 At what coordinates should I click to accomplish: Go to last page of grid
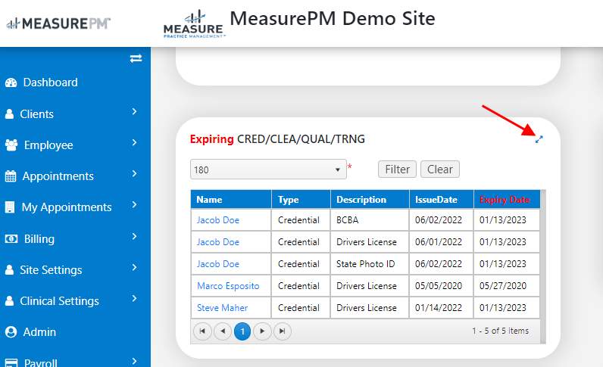click(x=283, y=331)
